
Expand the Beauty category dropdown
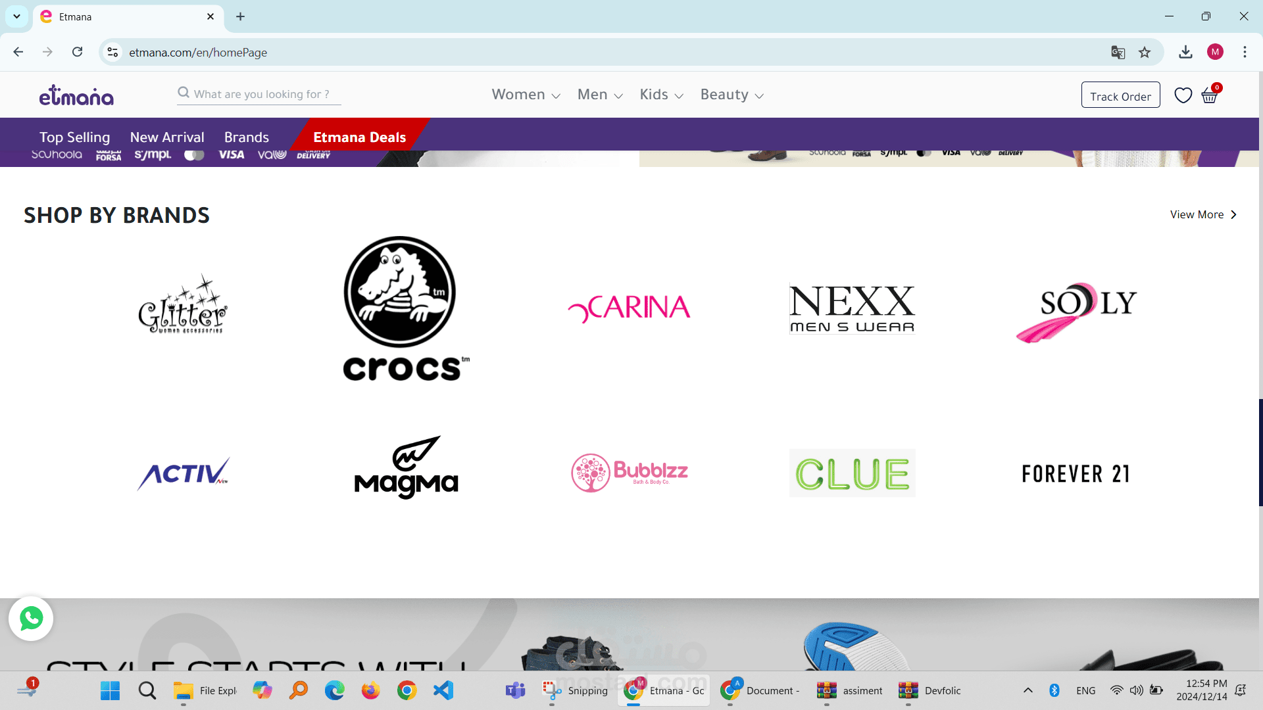pyautogui.click(x=731, y=95)
